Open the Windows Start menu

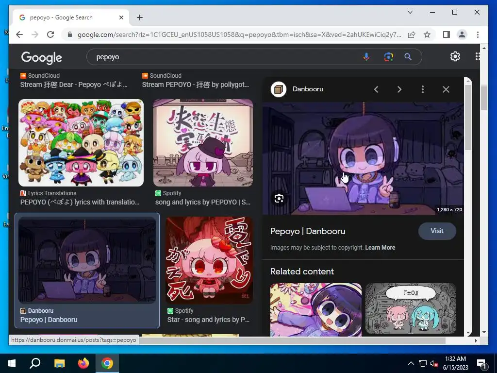[12, 363]
